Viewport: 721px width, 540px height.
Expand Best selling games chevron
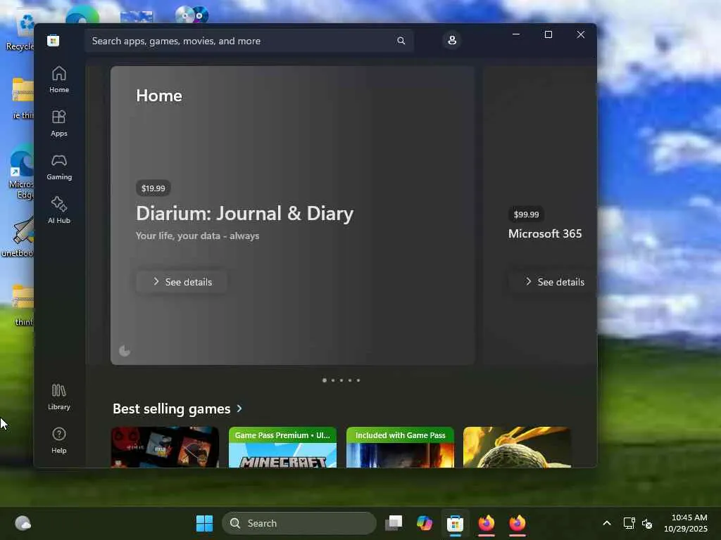(239, 409)
